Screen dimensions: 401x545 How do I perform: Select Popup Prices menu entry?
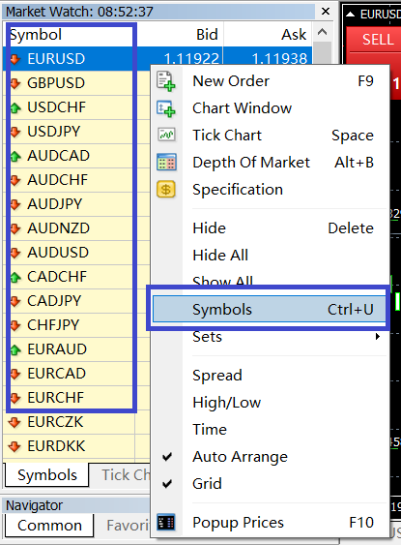tap(270, 523)
